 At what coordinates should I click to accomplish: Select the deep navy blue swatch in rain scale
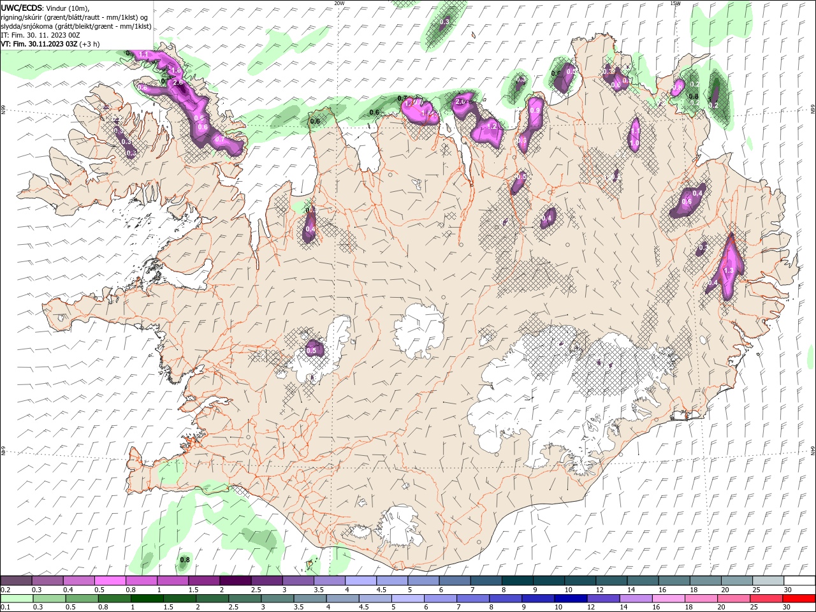[x=570, y=599]
